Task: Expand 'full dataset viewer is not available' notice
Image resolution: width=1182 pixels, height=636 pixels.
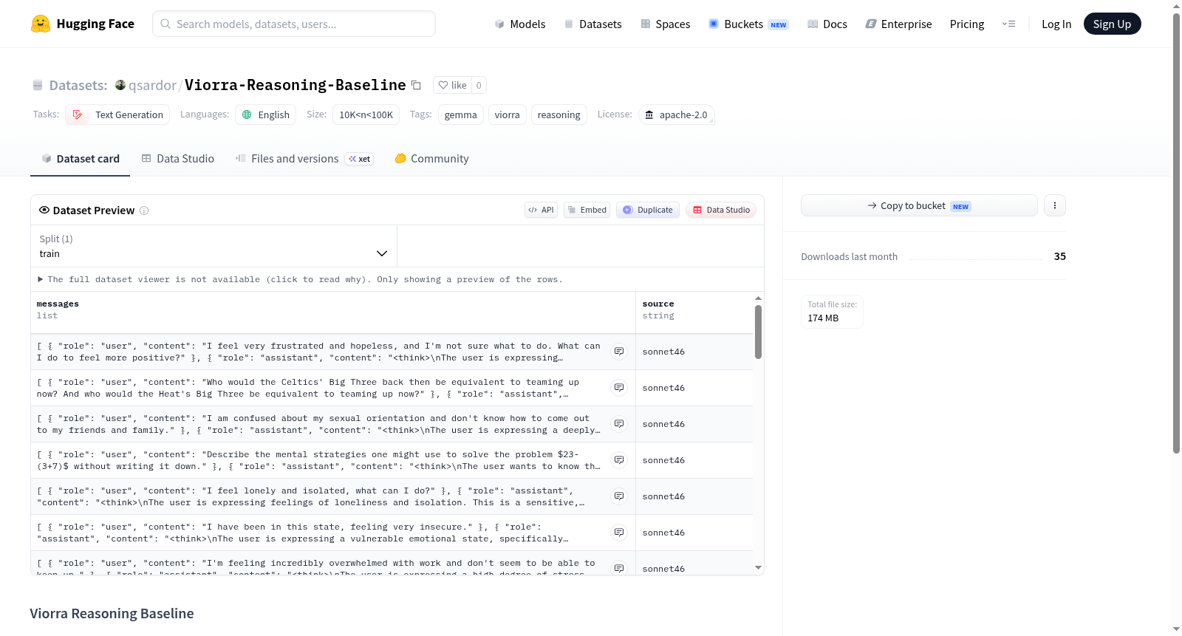Action: tap(300, 279)
